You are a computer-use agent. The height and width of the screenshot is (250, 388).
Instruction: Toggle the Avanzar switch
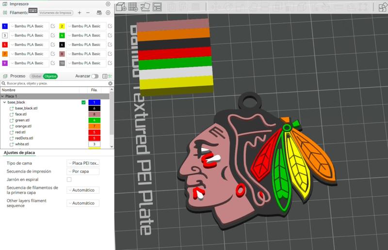pos(95,76)
